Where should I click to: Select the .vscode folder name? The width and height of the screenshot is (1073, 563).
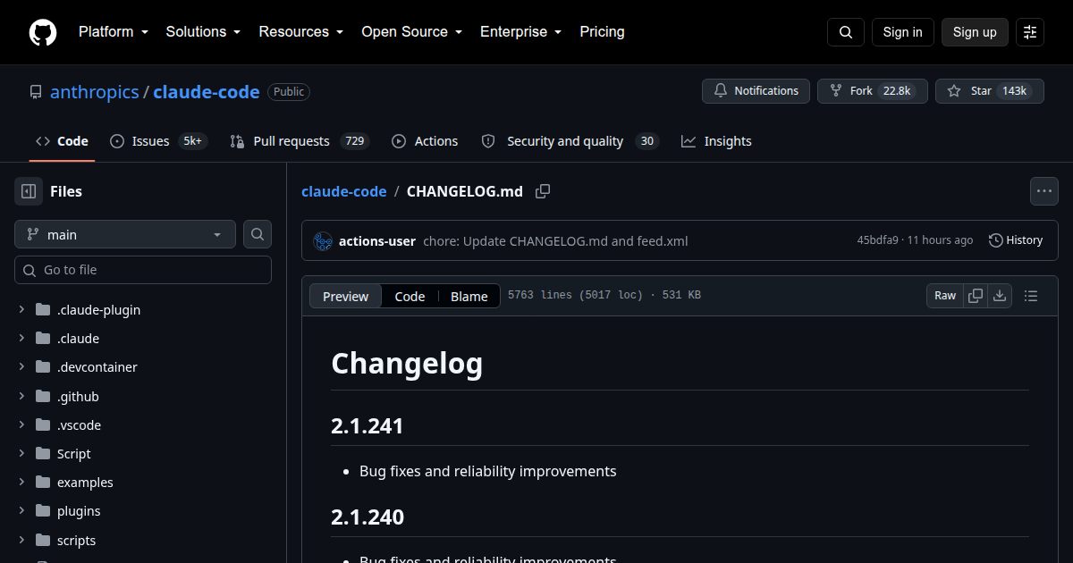79,425
